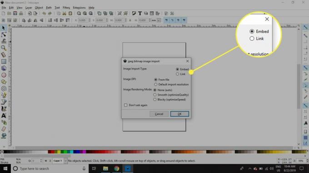Click the Cut scissors icon
The image size is (309, 173).
click(x=64, y=13)
